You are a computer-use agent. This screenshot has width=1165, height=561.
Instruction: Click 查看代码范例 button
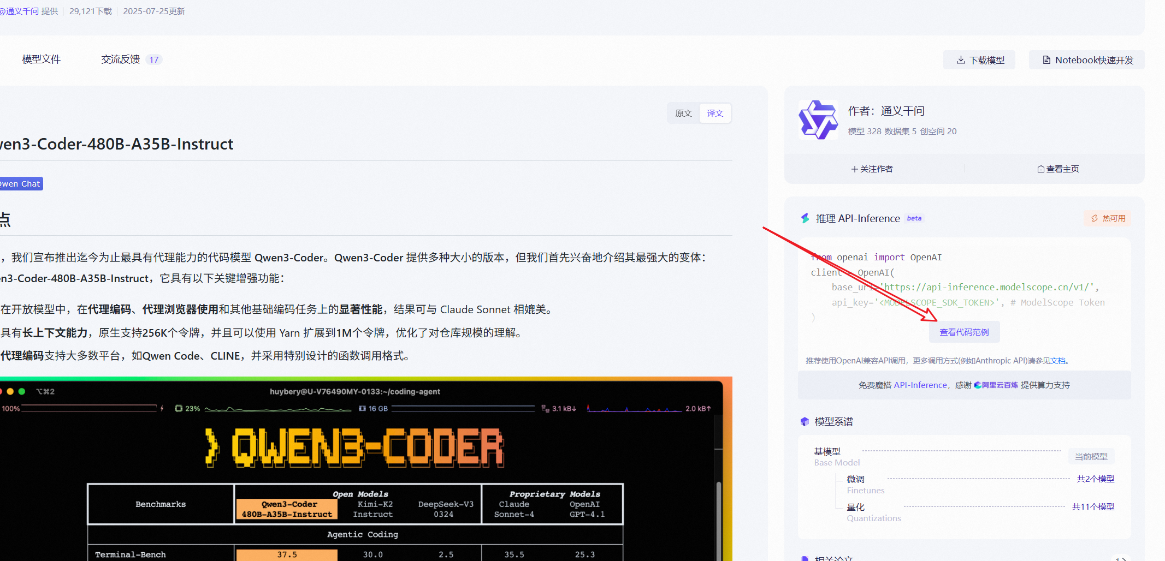pos(965,332)
